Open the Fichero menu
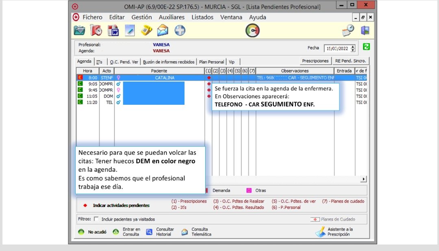 (92, 17)
